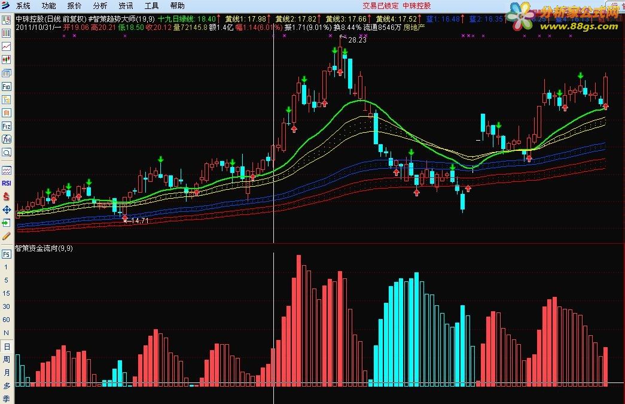Click the 黄线1: 17.98 value
Viewport: 625px width, 404px height.
(x=246, y=19)
